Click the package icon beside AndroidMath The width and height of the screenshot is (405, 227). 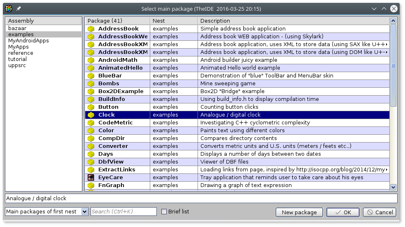point(91,60)
